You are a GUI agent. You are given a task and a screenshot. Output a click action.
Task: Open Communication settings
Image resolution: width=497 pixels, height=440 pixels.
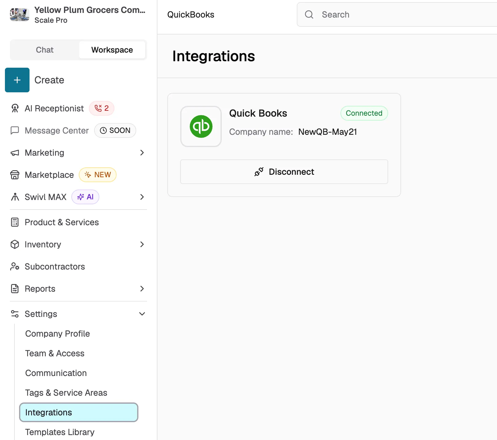click(x=56, y=373)
